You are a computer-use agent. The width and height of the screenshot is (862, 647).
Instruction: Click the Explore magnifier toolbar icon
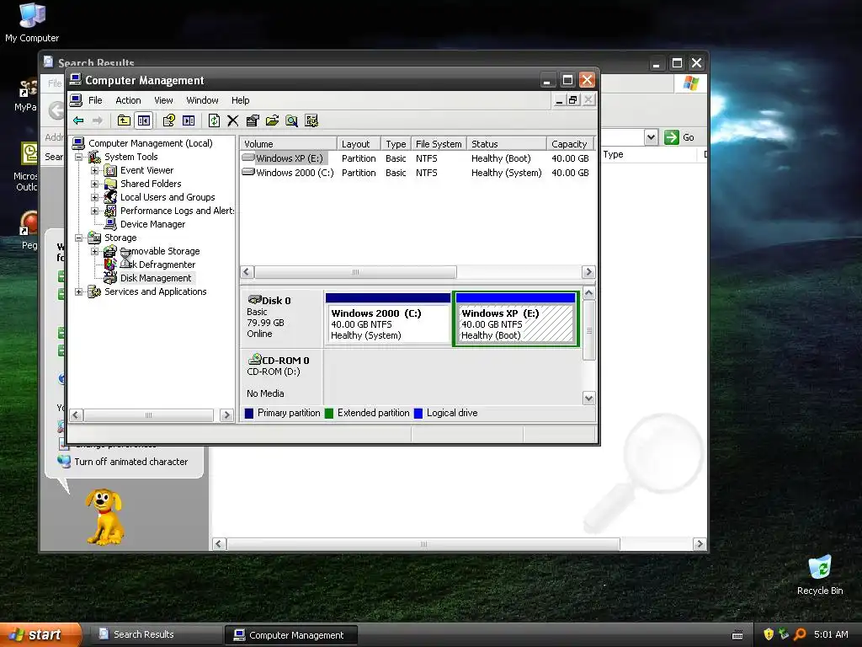(x=292, y=120)
